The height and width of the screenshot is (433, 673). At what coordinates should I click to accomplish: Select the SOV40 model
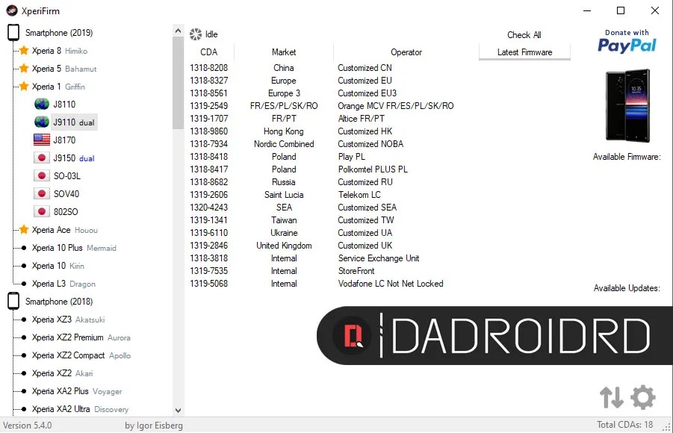(x=66, y=194)
